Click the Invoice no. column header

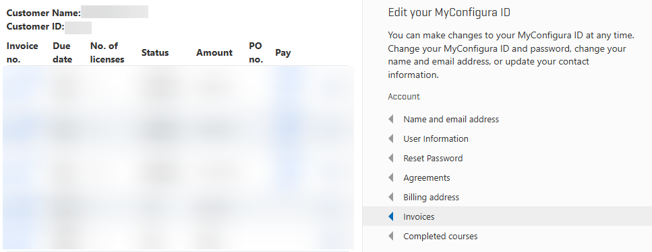coord(22,52)
